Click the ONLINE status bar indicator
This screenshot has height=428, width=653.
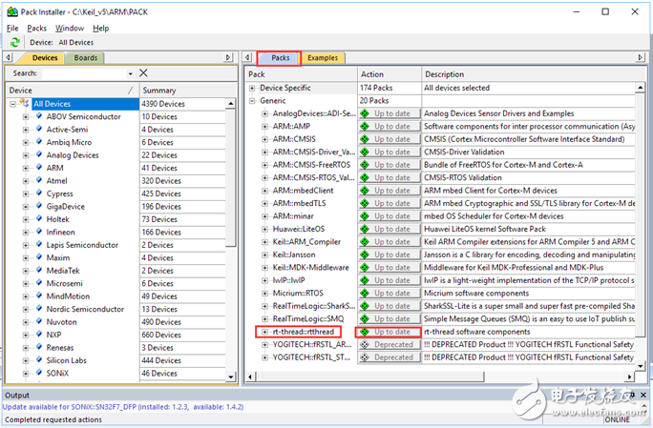[617, 419]
